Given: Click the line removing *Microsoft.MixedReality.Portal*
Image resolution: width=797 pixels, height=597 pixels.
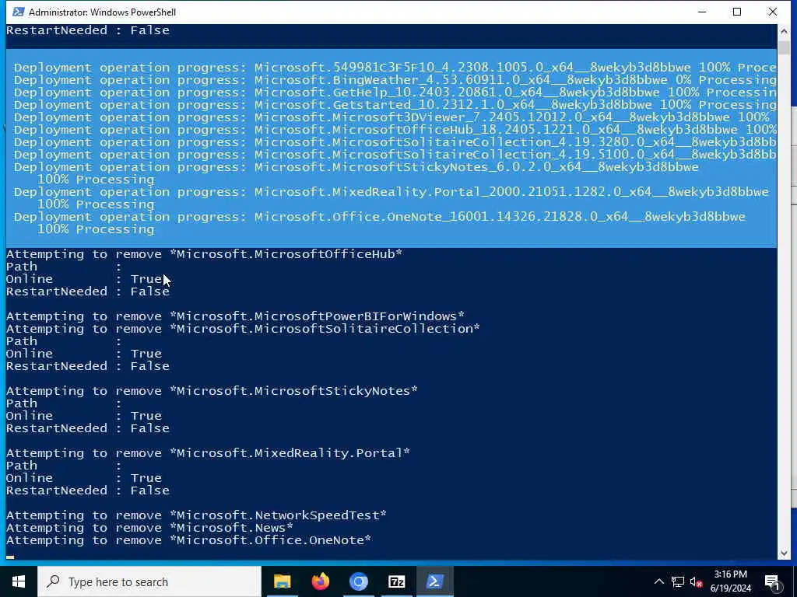Looking at the screenshot, I should pyautogui.click(x=208, y=453).
